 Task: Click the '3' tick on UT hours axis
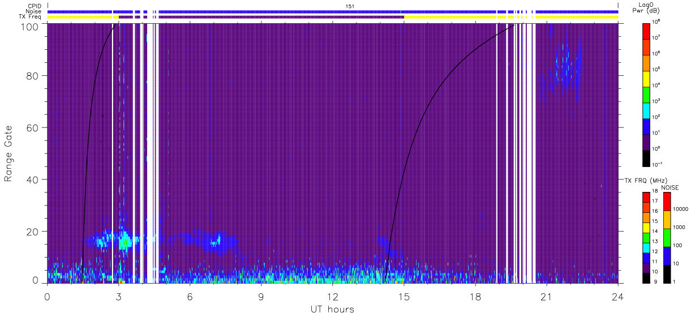click(x=119, y=297)
